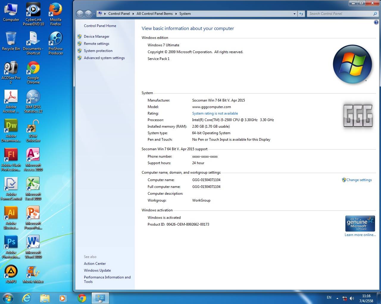
Task: Select Microsoft Excel 2010 icon
Action: click(x=33, y=189)
